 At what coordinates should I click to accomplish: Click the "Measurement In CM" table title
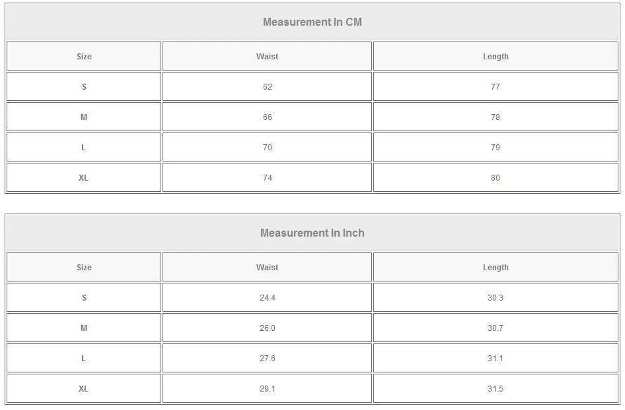tap(312, 22)
